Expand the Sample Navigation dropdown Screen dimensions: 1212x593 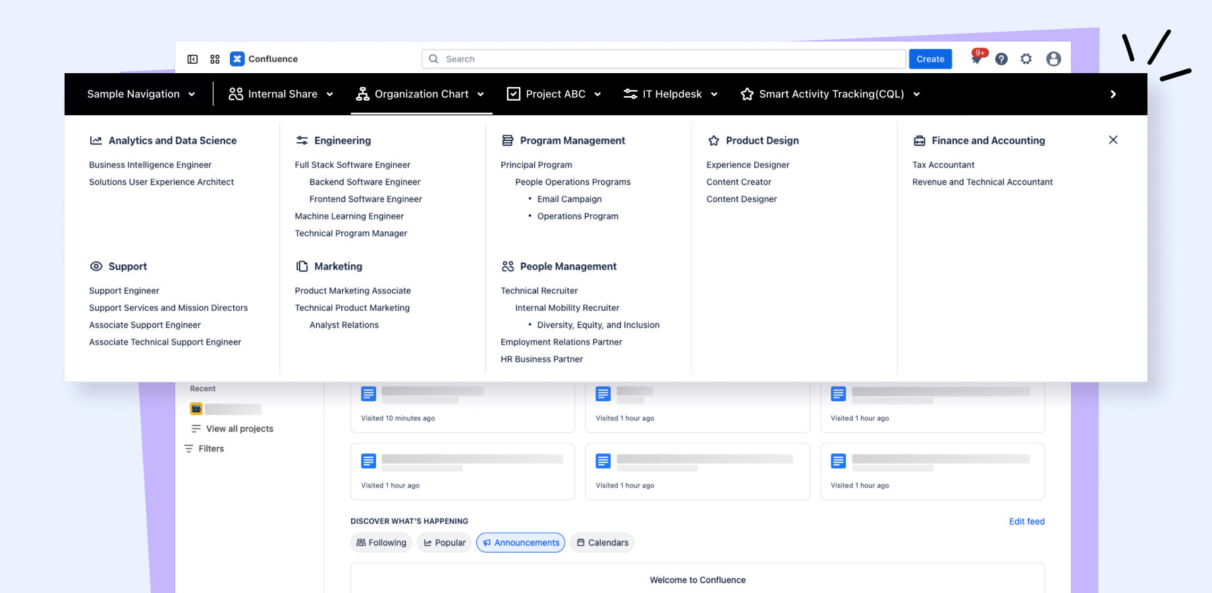click(141, 94)
